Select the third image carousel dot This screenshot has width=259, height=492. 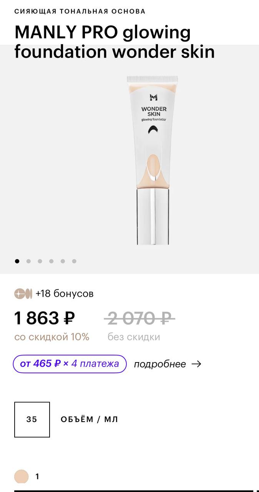[x=40, y=261]
